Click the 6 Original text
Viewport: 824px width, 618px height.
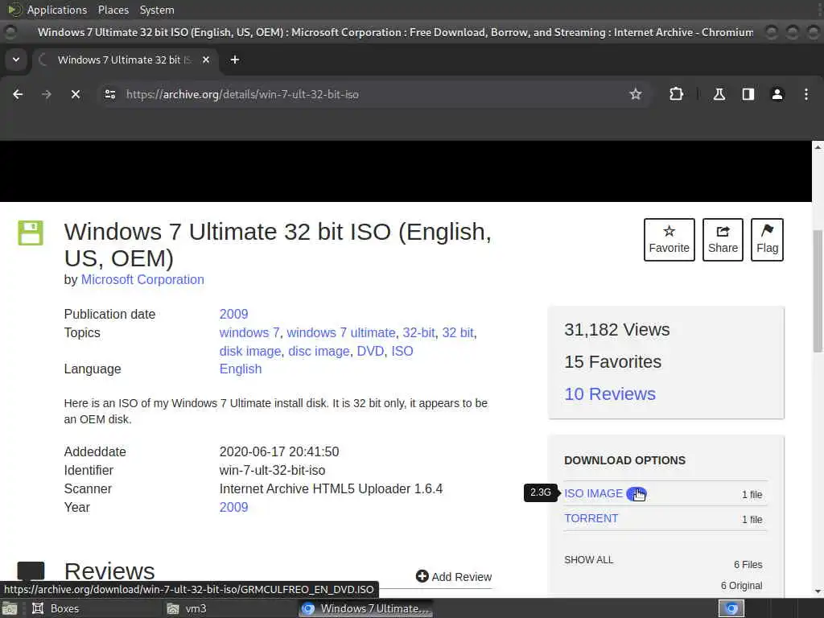[x=741, y=586]
